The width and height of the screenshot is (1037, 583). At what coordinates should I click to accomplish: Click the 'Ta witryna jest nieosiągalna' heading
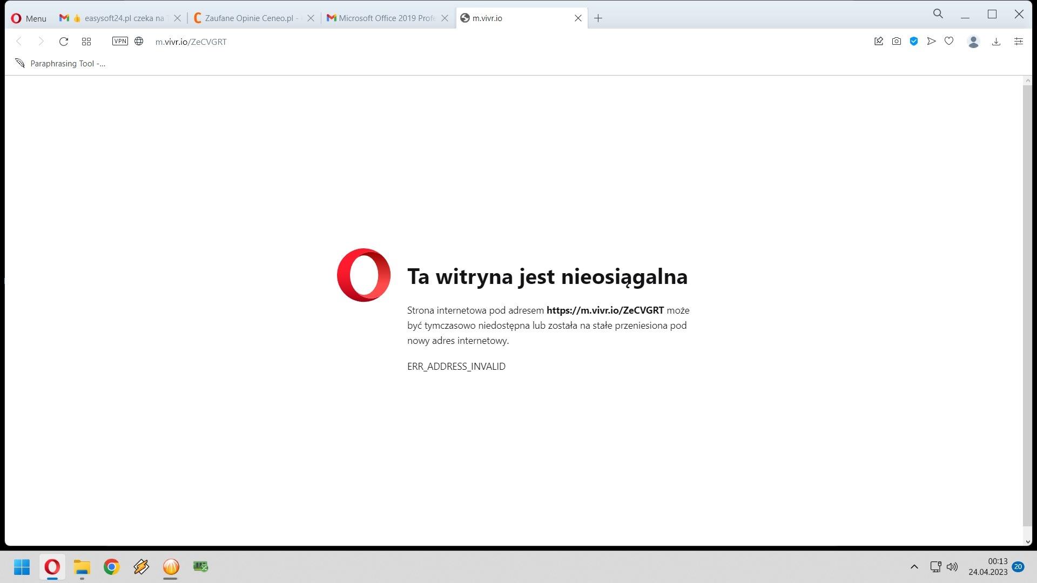(x=547, y=276)
